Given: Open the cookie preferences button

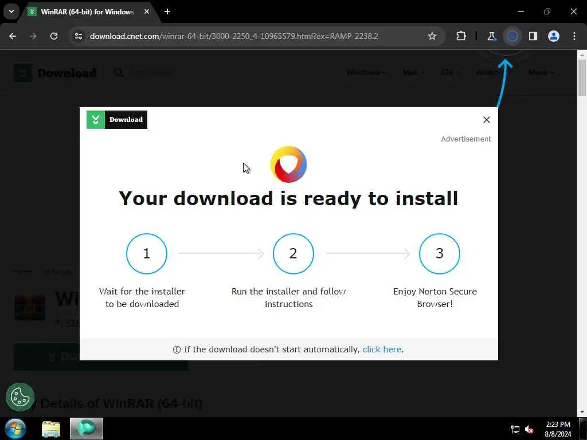Looking at the screenshot, I should 20,397.
